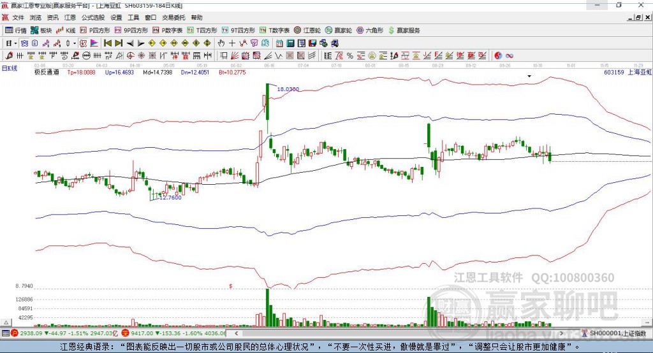Open the 帮助 menu
This screenshot has height=353, width=653.
(196, 17)
